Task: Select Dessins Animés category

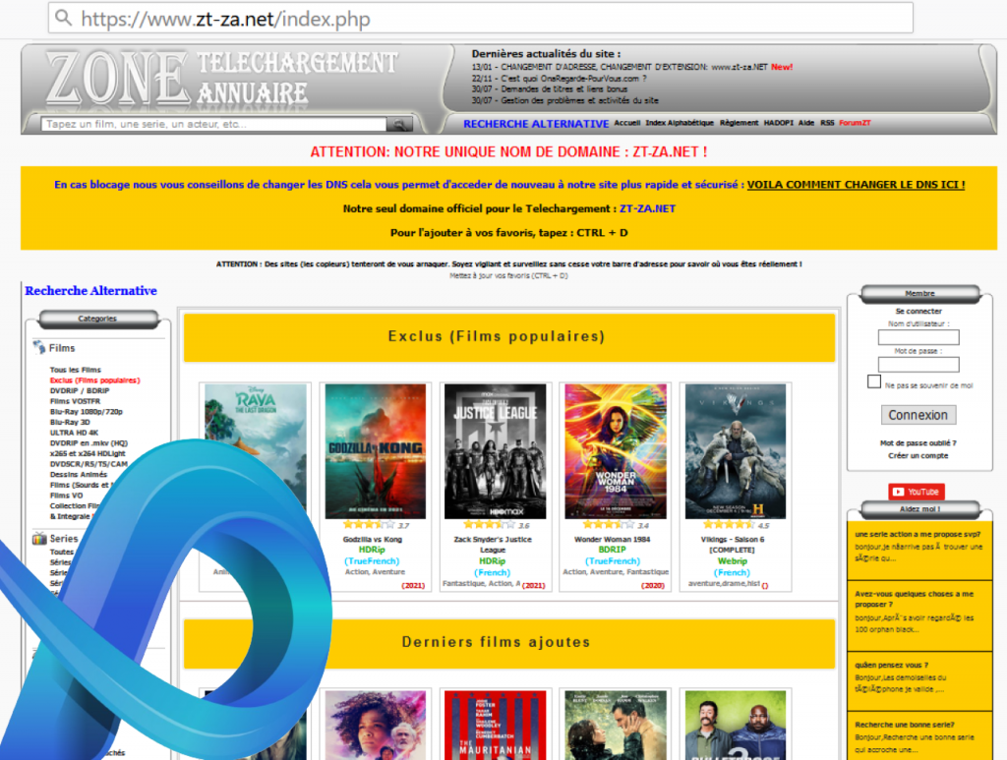Action: [79, 474]
